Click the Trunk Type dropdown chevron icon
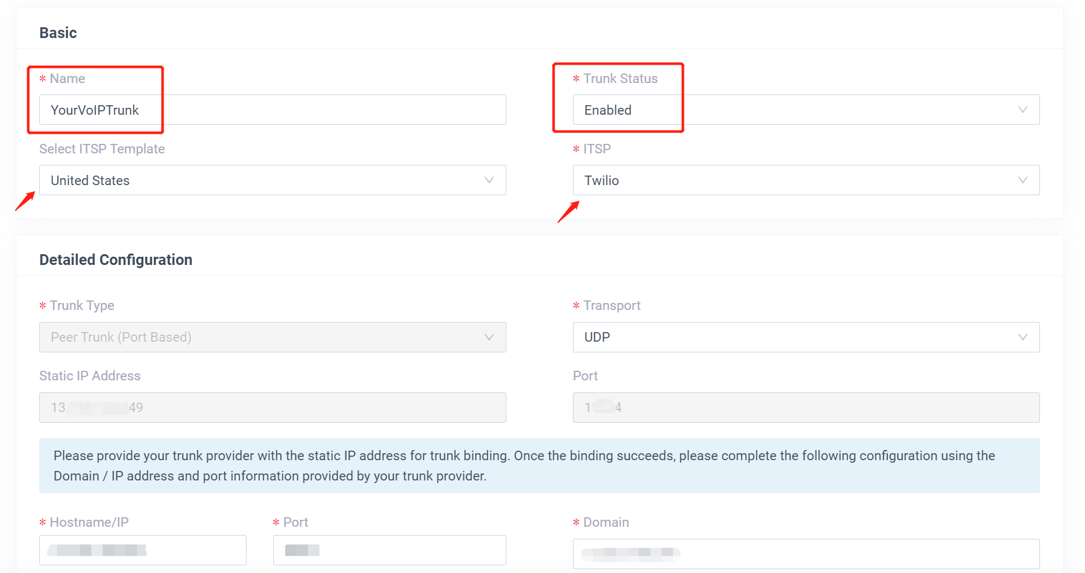Screen dimensions: 1085x573 [x=489, y=337]
